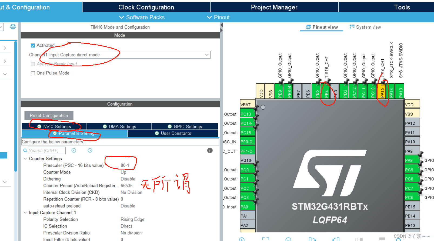
Task: Edit Prescaler value 80-1
Action: [x=125, y=165]
